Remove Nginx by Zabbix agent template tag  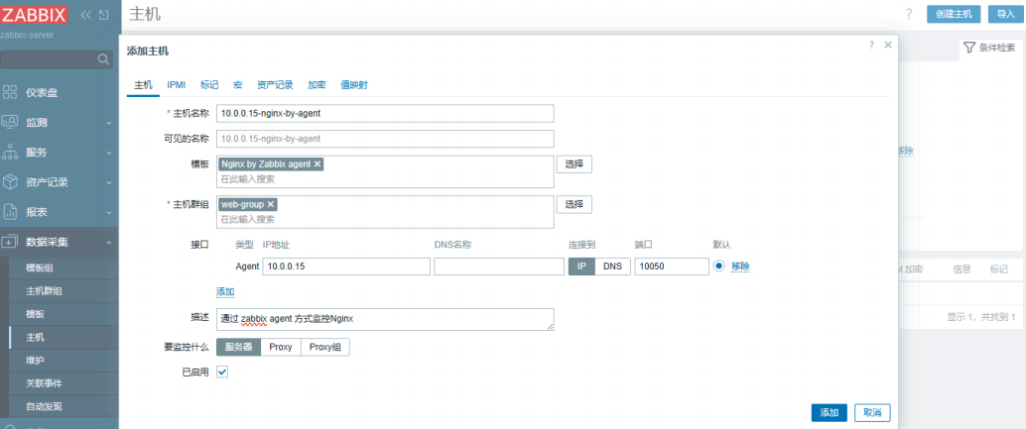[x=318, y=163]
